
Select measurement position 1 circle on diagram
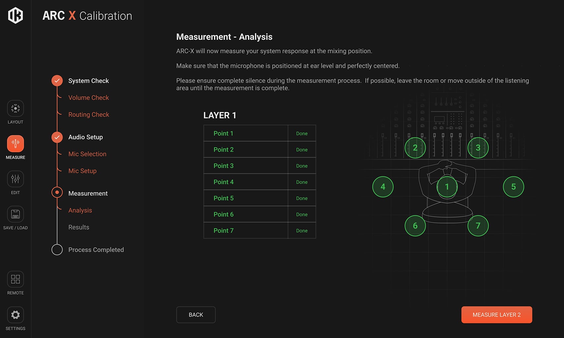tap(447, 187)
